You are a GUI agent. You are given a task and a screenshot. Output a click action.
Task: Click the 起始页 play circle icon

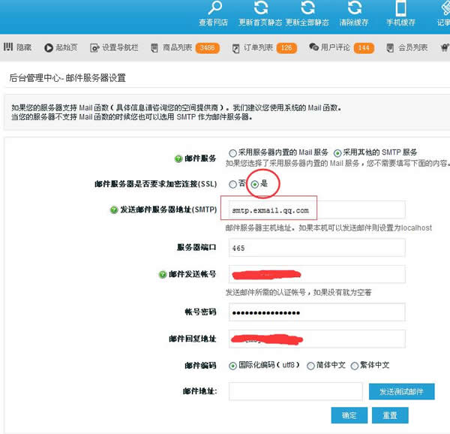pyautogui.click(x=49, y=47)
